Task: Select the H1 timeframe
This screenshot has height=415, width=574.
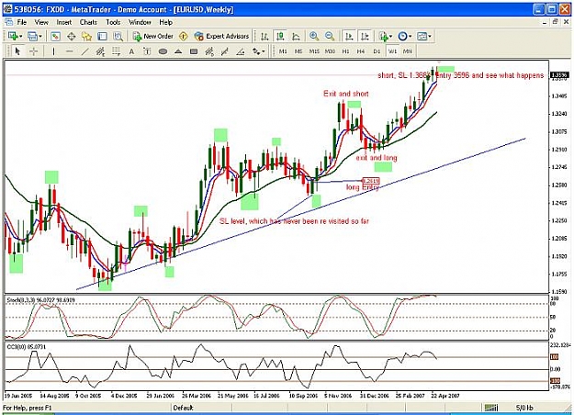Action: point(345,51)
